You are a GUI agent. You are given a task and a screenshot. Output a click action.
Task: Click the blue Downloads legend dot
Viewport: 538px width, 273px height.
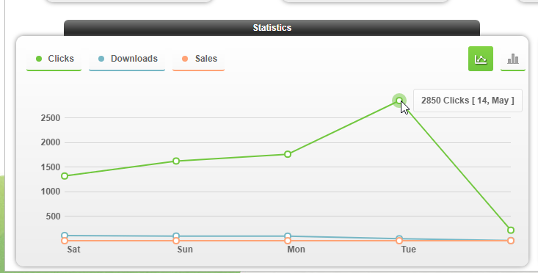101,59
